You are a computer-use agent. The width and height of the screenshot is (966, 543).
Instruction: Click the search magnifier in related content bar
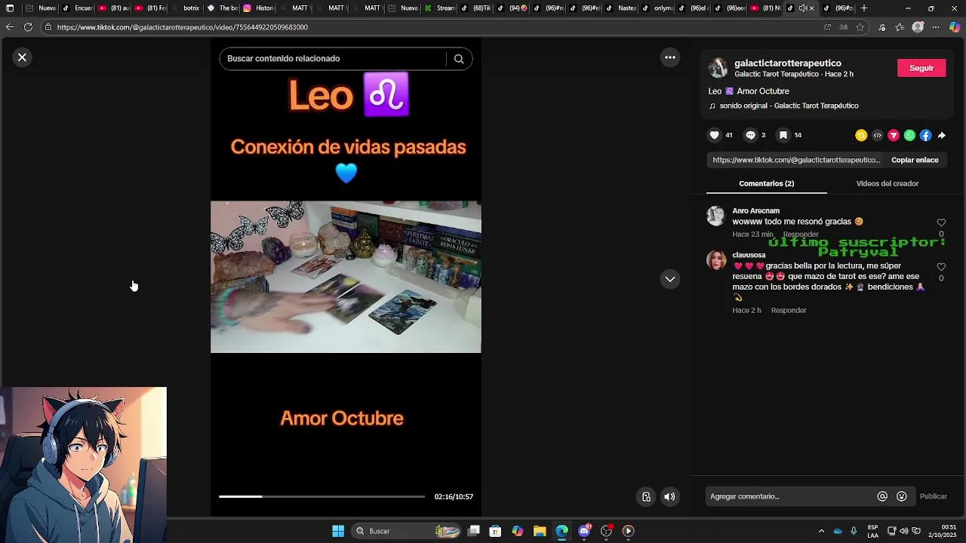459,59
